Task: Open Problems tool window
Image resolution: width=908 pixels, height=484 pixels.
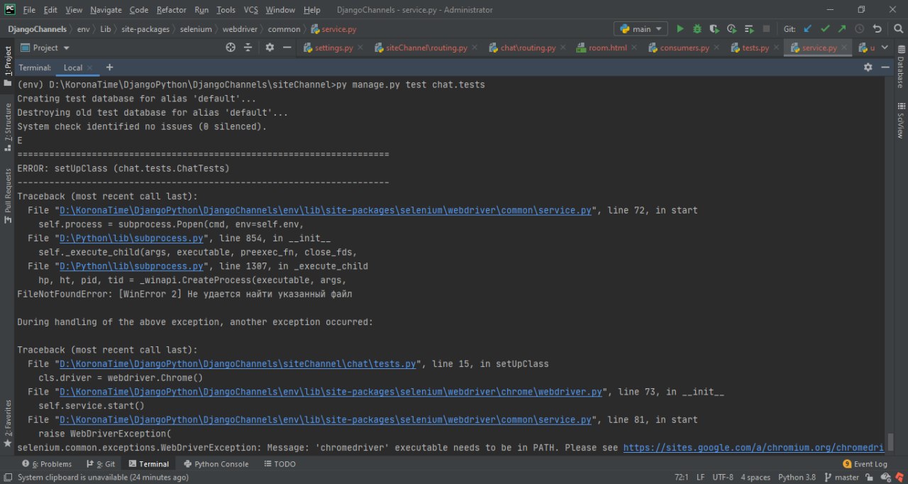Action: click(47, 463)
